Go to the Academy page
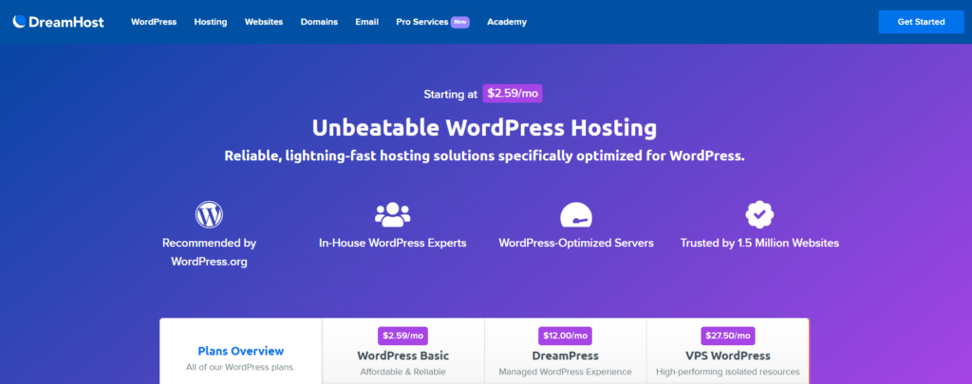 click(507, 22)
